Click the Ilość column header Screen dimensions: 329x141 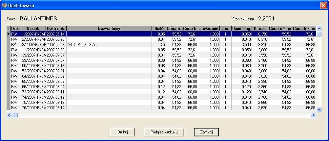click(159, 29)
